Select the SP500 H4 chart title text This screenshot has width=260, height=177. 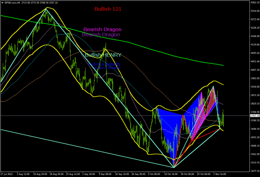pyautogui.click(x=31, y=2)
